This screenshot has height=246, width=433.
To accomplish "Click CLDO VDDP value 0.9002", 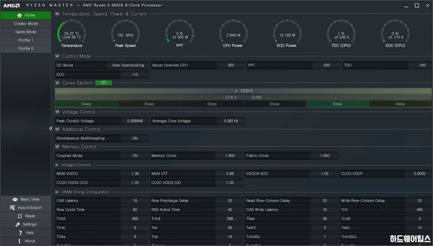I will click(419, 174).
